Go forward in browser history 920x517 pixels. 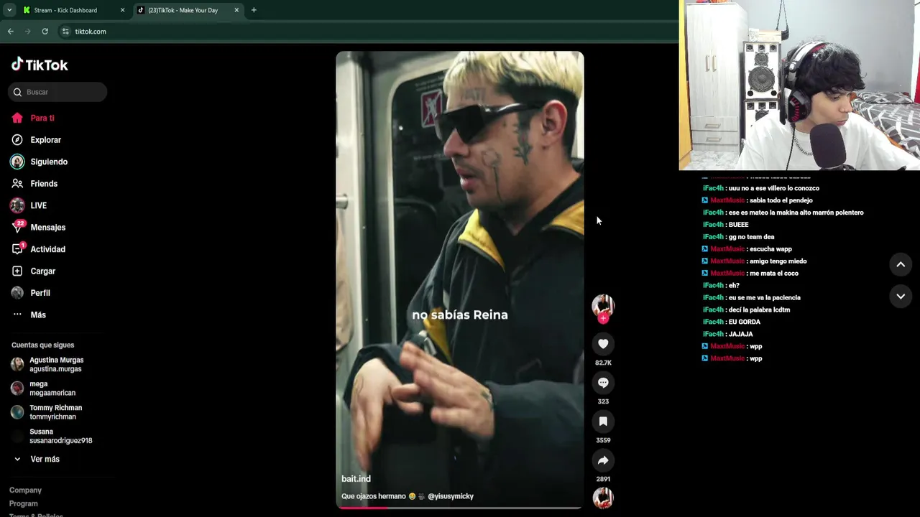tap(28, 32)
